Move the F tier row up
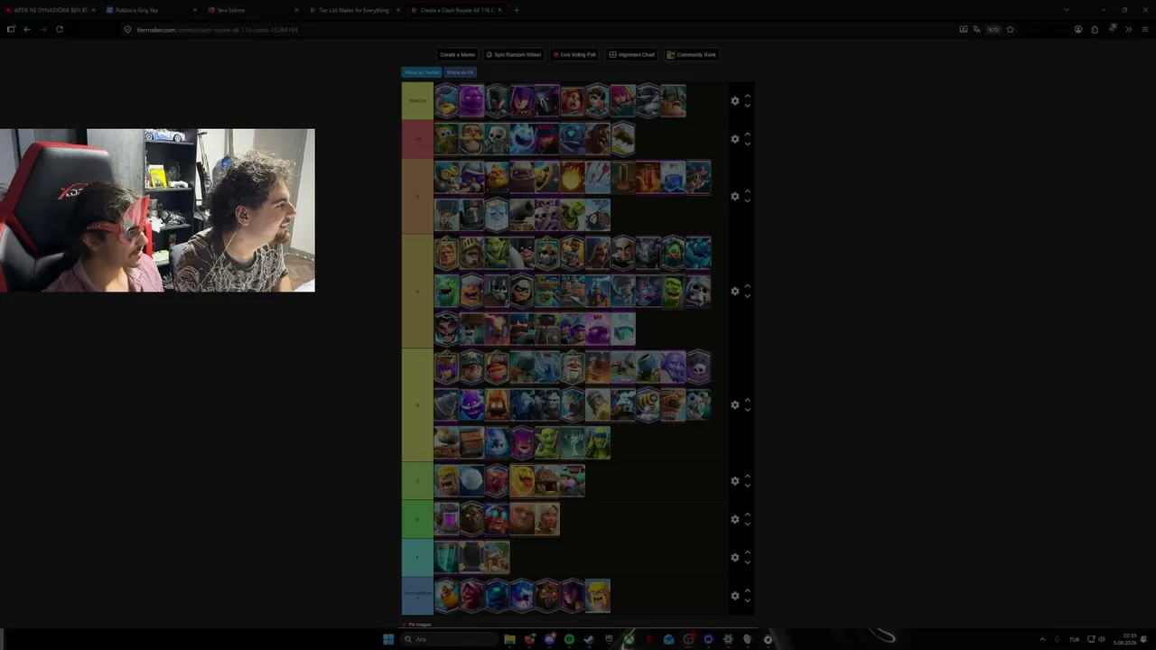This screenshot has width=1156, height=650. tap(747, 552)
